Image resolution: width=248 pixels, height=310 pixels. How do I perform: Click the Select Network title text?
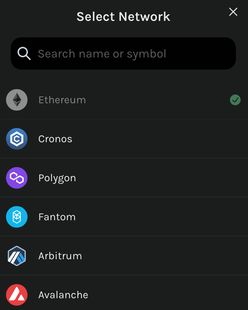[x=123, y=16]
